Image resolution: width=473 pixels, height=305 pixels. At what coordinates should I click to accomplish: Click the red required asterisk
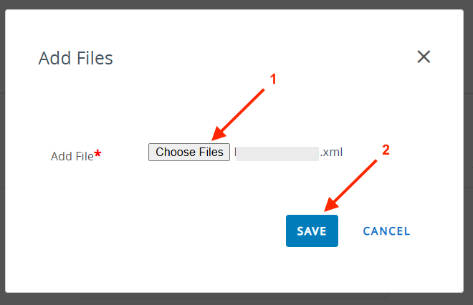(97, 154)
